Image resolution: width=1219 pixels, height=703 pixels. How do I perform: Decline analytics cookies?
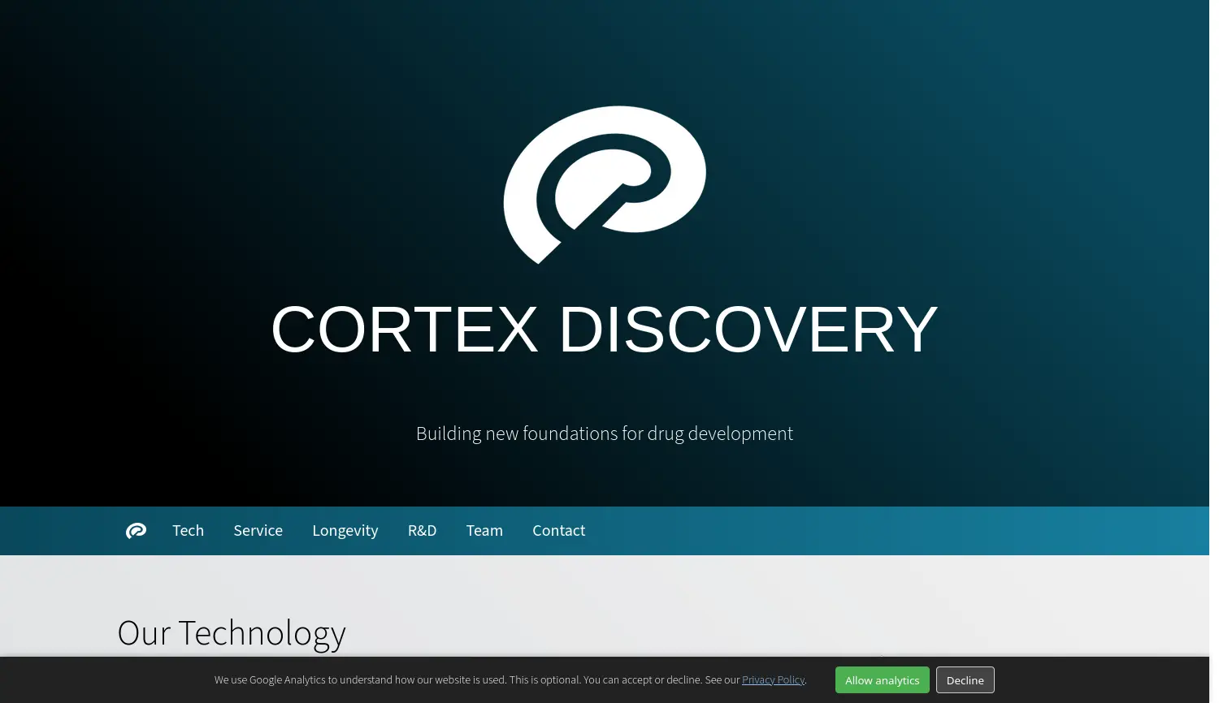click(x=965, y=680)
